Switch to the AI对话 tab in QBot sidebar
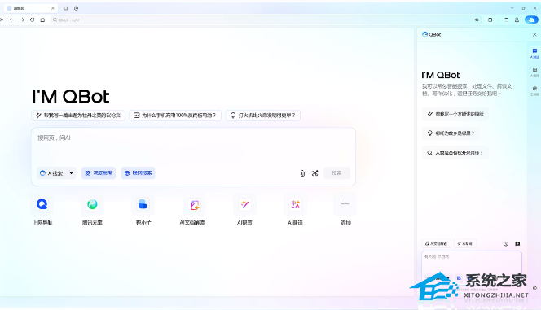541x310 pixels. tap(534, 53)
